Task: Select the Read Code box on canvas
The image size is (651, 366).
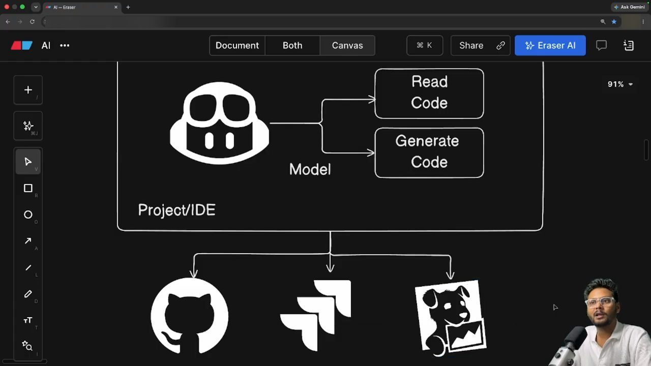Action: pyautogui.click(x=429, y=93)
